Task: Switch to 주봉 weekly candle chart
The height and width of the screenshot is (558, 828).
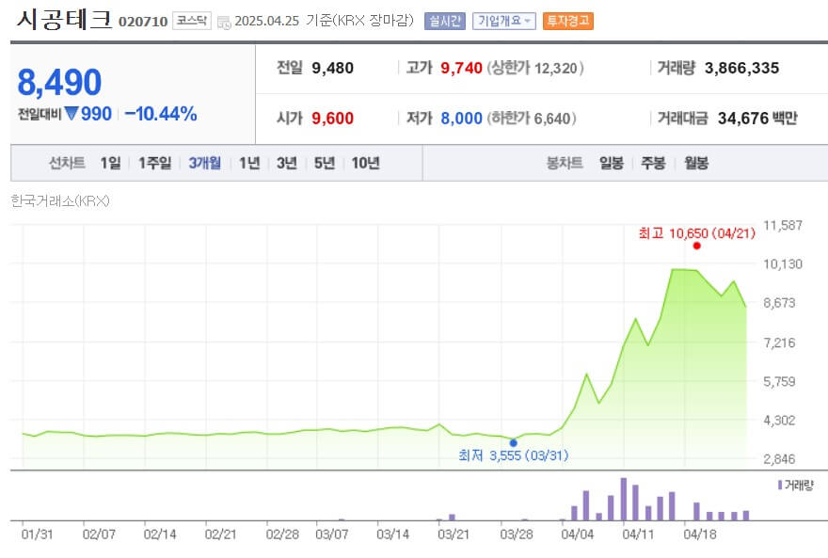Action: (x=653, y=163)
